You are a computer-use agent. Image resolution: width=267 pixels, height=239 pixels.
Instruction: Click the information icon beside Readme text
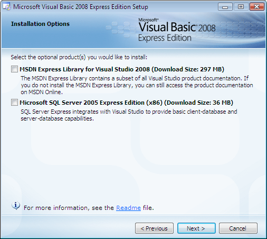pos(16,206)
